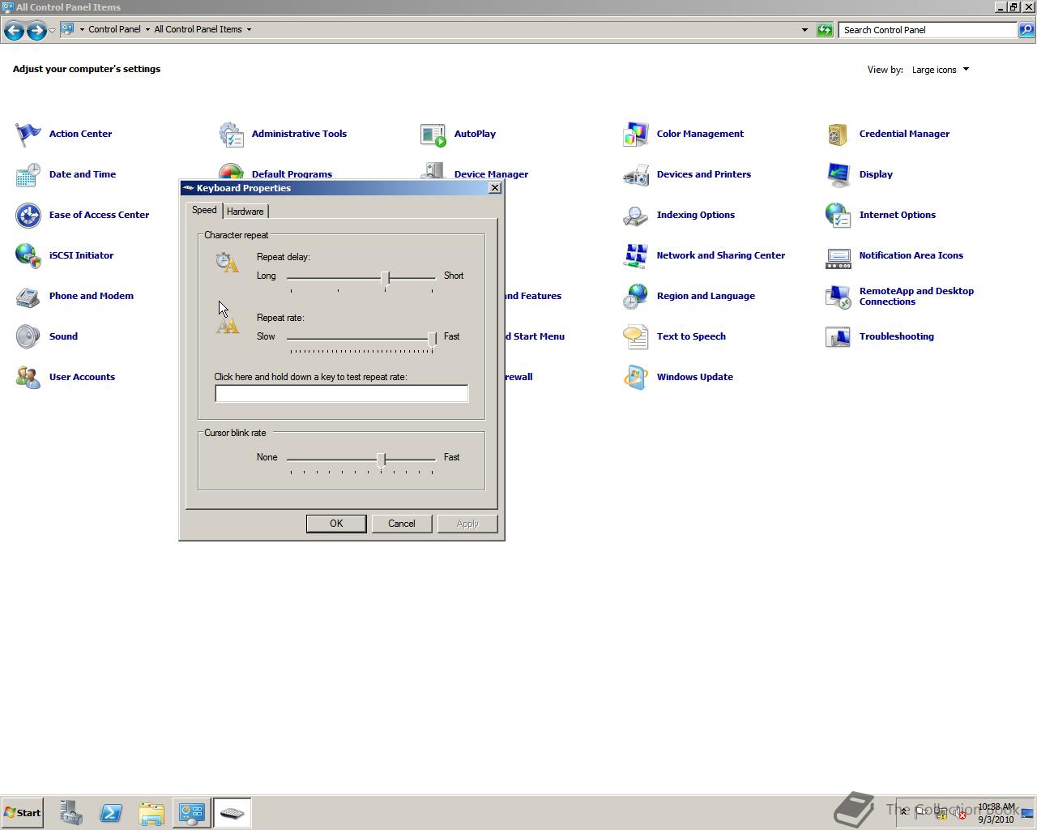Switch to the Hardware tab
The height and width of the screenshot is (830, 1037).
click(245, 212)
